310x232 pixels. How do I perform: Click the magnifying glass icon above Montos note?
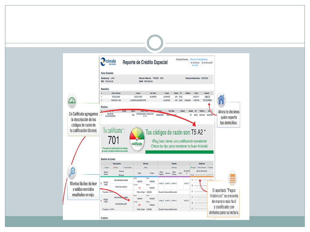72,172
